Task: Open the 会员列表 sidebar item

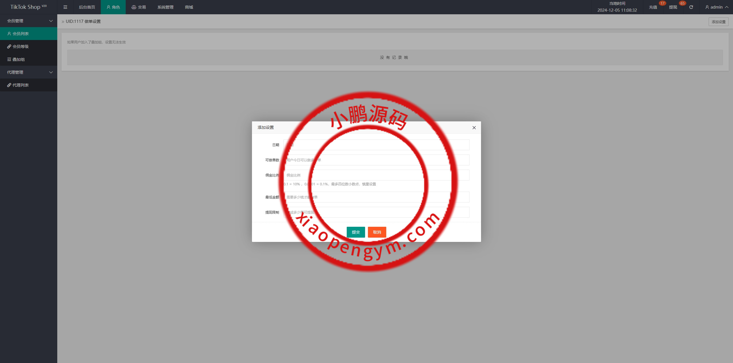Action: pyautogui.click(x=21, y=34)
